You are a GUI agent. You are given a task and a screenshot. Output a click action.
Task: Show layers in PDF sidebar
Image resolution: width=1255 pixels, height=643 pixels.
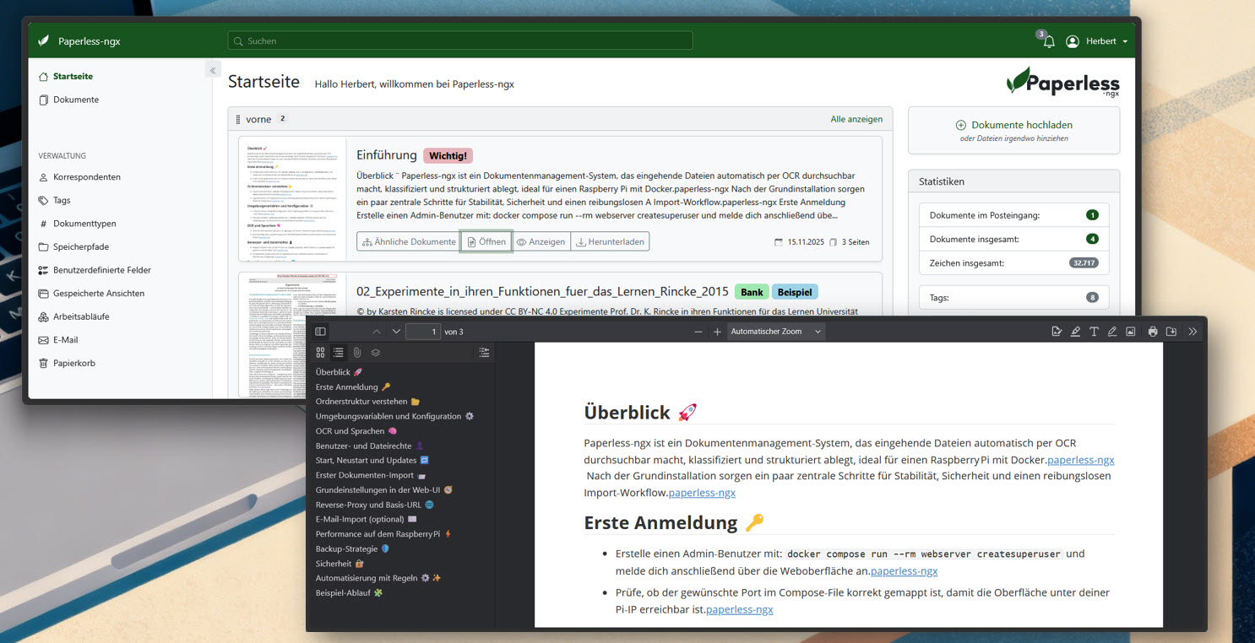(376, 353)
